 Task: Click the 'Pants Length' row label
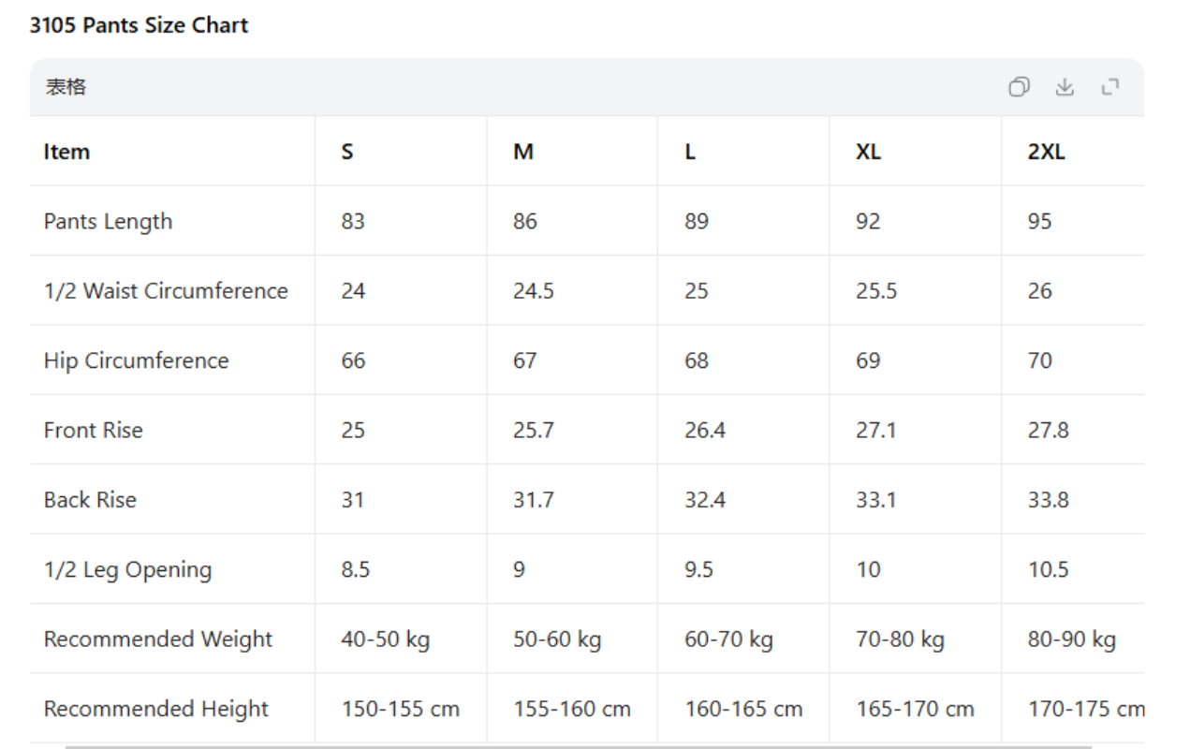tap(108, 222)
